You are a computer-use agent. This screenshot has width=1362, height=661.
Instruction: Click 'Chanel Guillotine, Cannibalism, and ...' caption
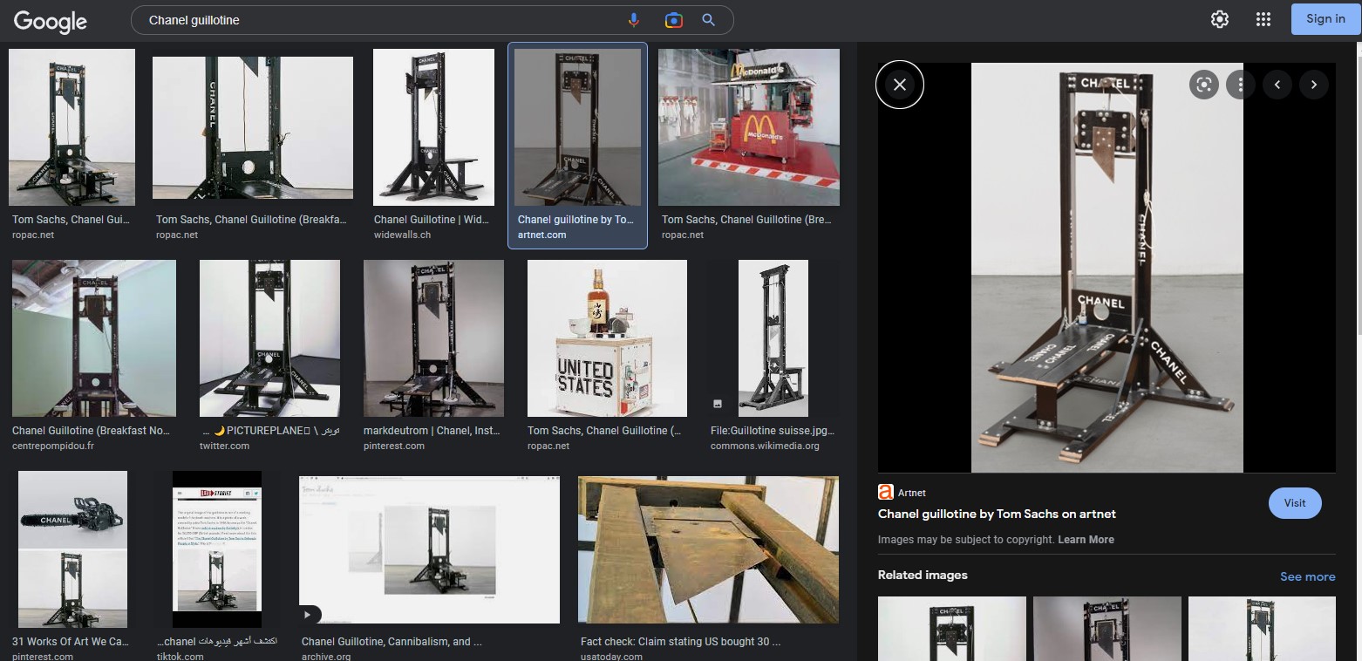[392, 642]
